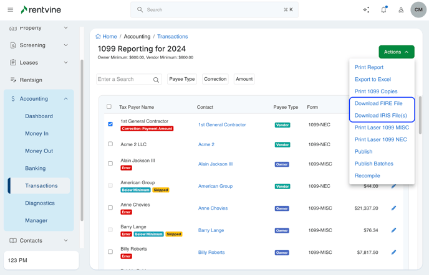Click the AI sparkle icon in header

tap(366, 10)
